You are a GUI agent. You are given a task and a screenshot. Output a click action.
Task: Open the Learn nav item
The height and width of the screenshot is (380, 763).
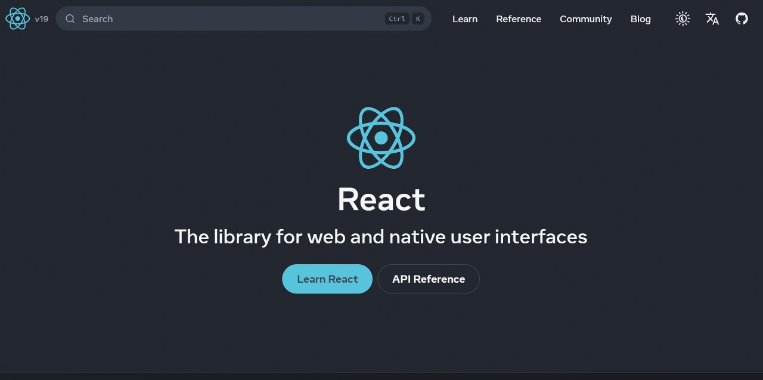[x=465, y=19]
